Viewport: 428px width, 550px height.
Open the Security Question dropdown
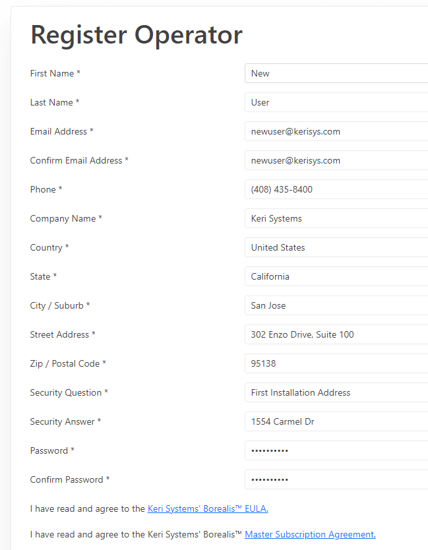[x=336, y=392]
